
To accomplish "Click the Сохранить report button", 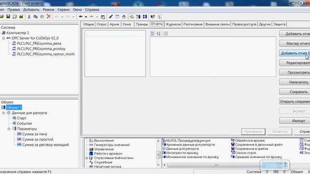I will [x=294, y=92].
